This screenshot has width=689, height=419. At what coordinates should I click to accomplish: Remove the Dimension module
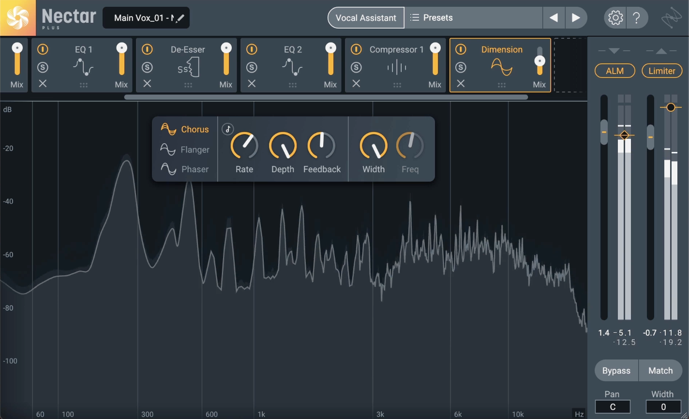pyautogui.click(x=461, y=84)
